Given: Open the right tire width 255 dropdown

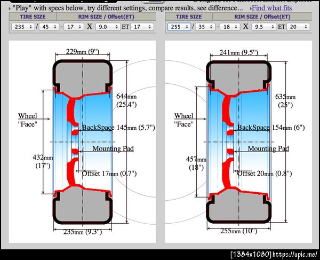Looking at the screenshot, I should 179,27.
